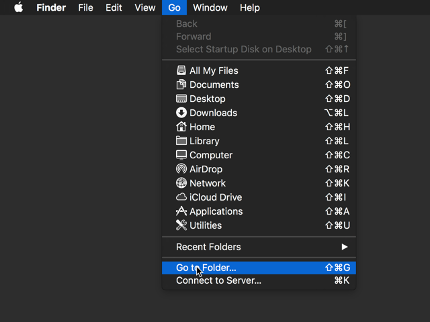
Task: Click the ⌥⌘L shortcut on Downloads row
Action: [337, 113]
